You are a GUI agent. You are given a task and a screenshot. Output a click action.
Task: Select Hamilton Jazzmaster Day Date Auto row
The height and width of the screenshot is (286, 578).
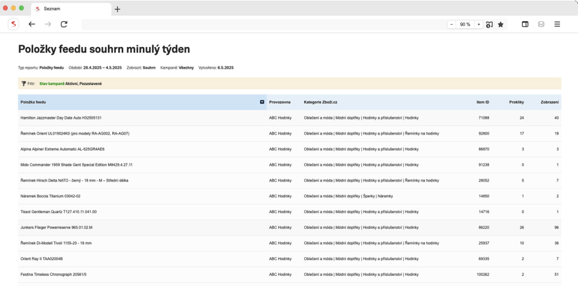pos(290,118)
